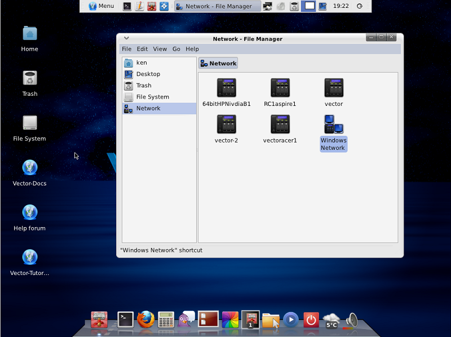Click the clock showing 19:22
The height and width of the screenshot is (337, 451).
(341, 6)
